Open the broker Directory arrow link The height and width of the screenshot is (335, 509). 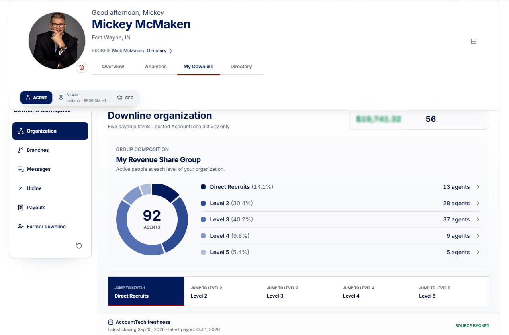[159, 51]
